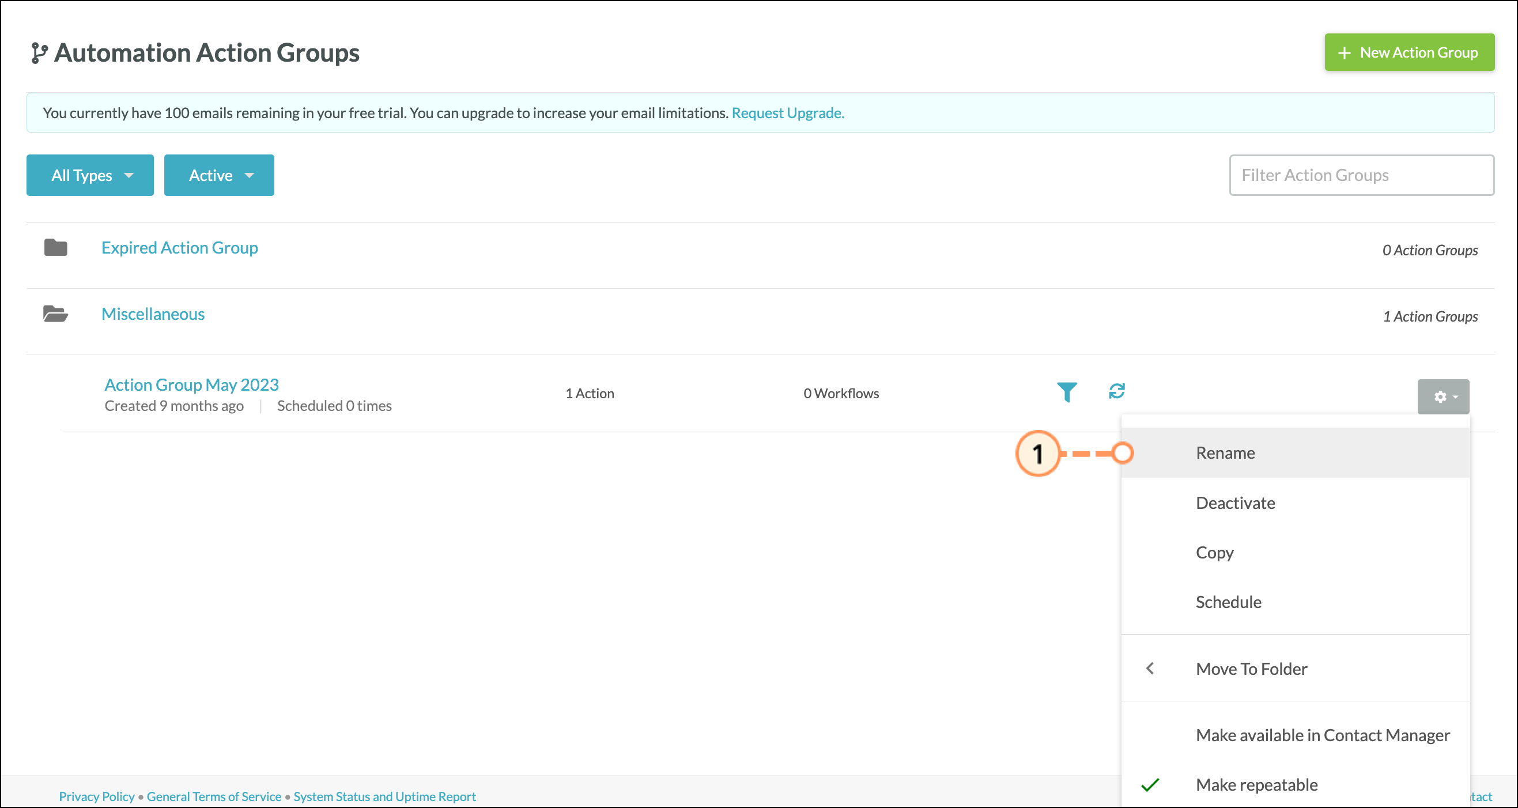Toggle the Make repeatable option
Image resolution: width=1518 pixels, height=808 pixels.
point(1295,784)
